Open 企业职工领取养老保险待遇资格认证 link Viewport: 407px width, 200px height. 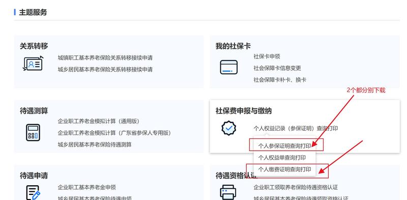(296, 187)
